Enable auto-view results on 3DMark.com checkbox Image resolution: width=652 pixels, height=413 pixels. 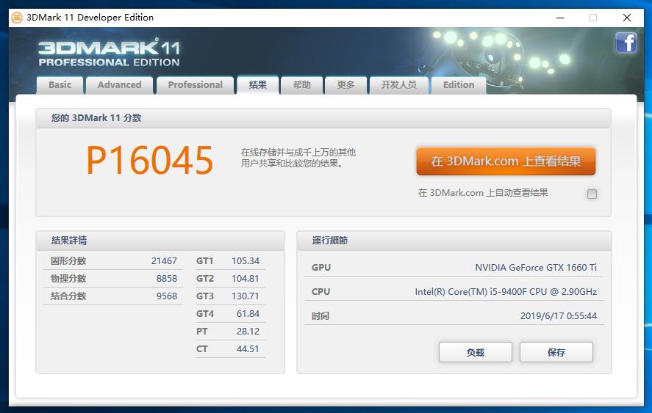592,194
